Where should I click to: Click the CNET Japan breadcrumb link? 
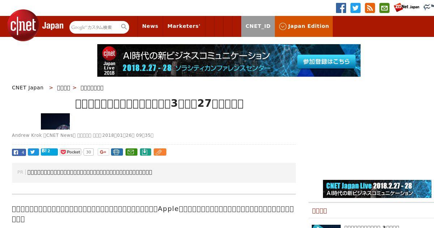click(28, 88)
